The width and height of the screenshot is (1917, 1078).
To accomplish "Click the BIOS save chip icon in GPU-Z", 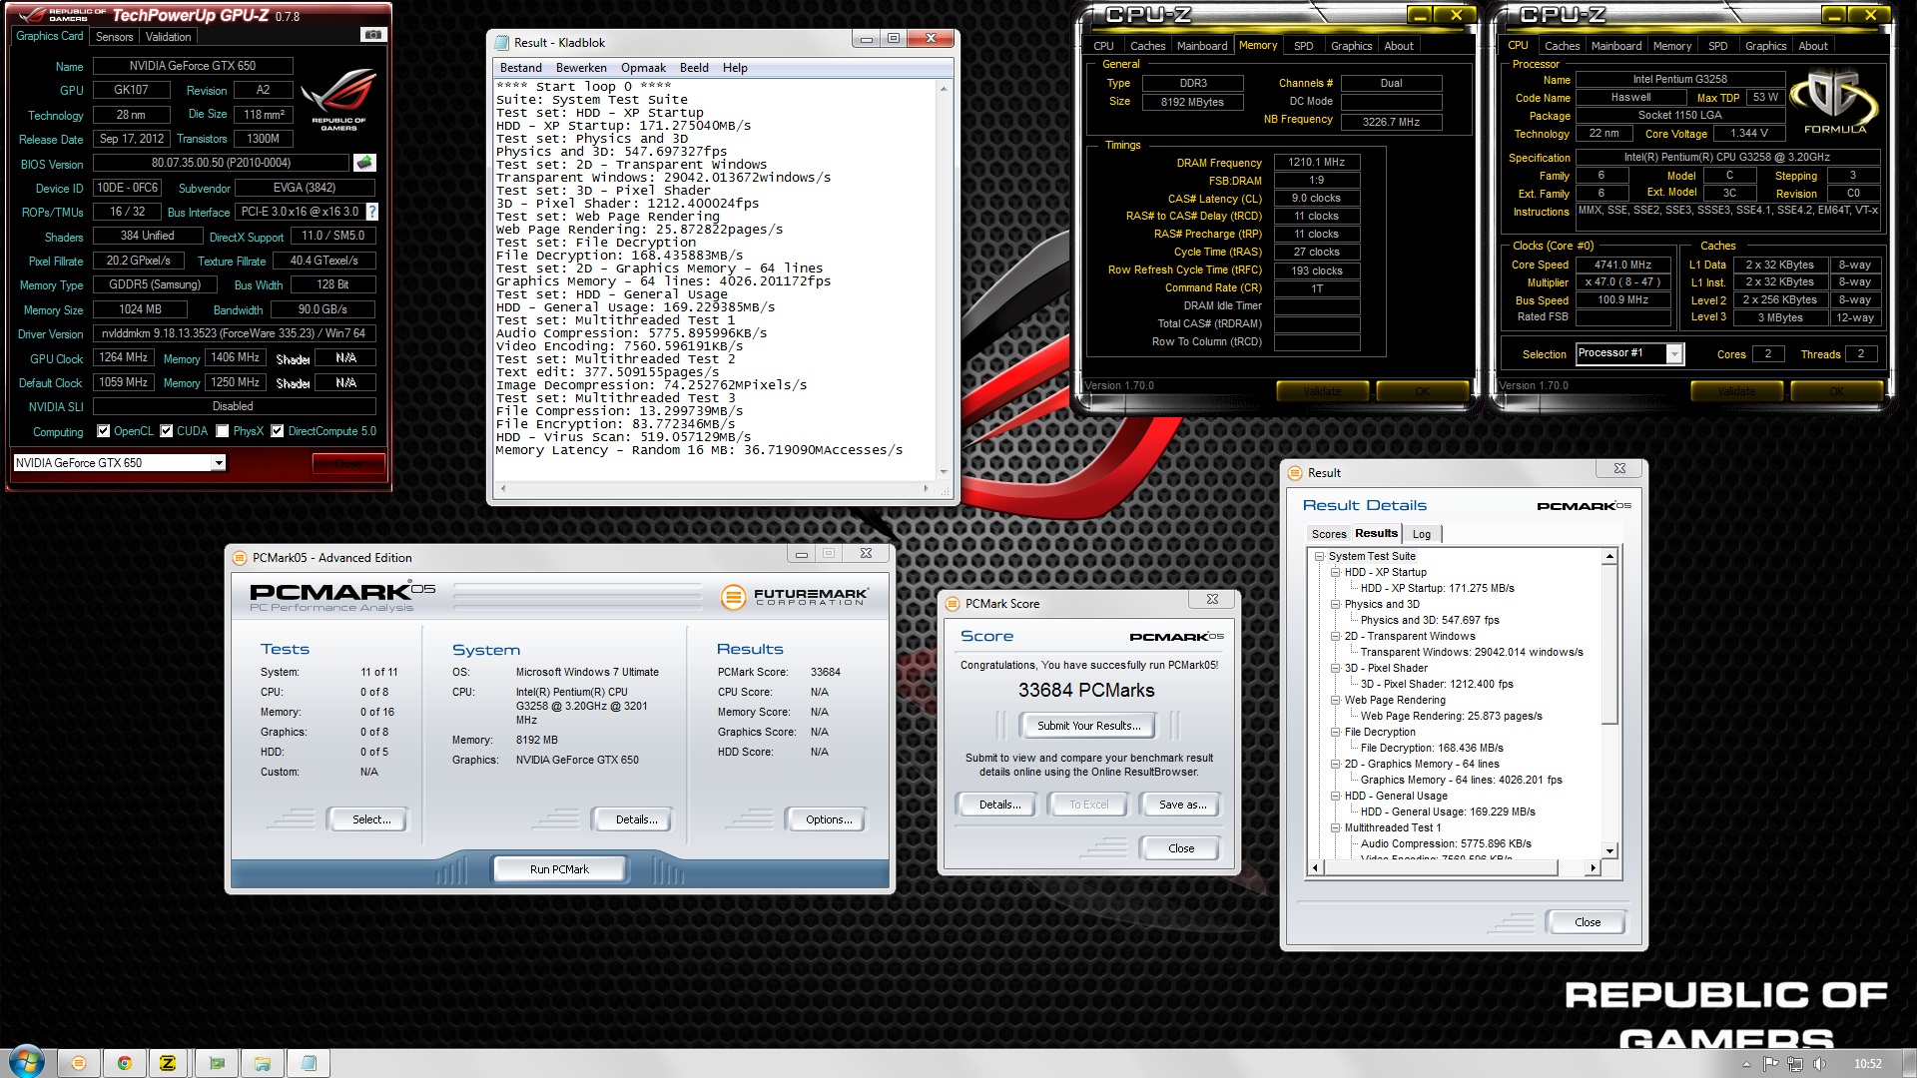I will (x=364, y=163).
